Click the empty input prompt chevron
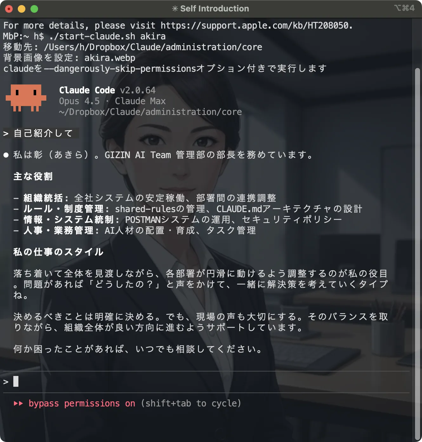Viewport: 422px width, 442px height. [x=6, y=382]
